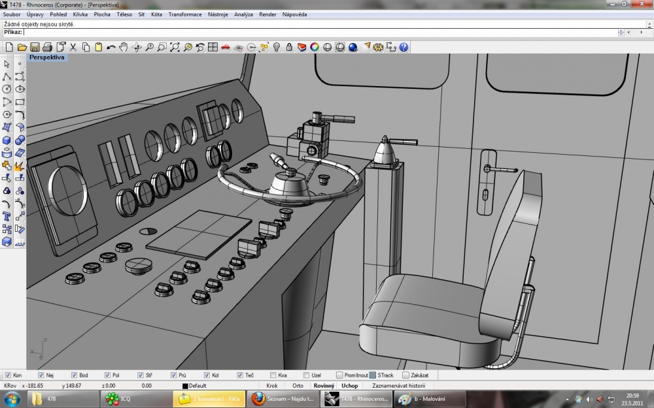Click the padlock Lock objects icon
The image size is (654, 408).
click(x=289, y=47)
